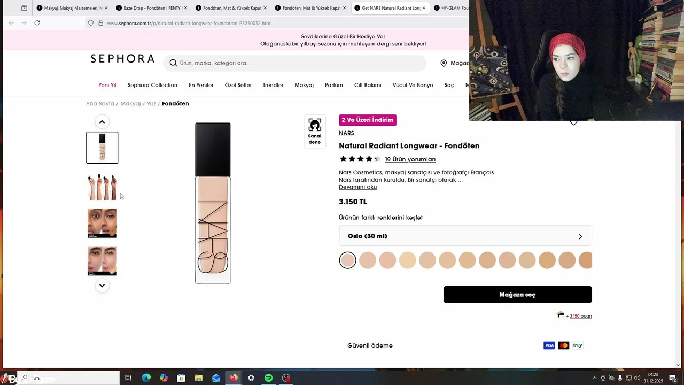Expand description with Devamını oku

pyautogui.click(x=357, y=187)
